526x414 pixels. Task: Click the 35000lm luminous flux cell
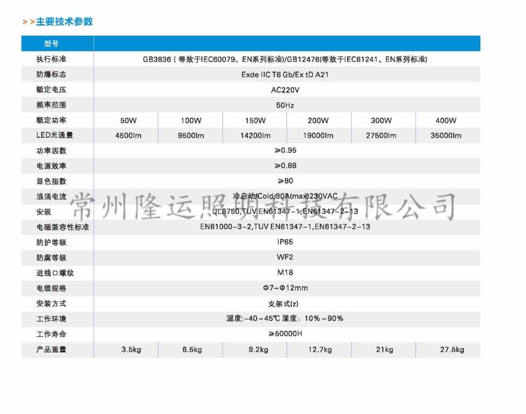[x=446, y=136]
